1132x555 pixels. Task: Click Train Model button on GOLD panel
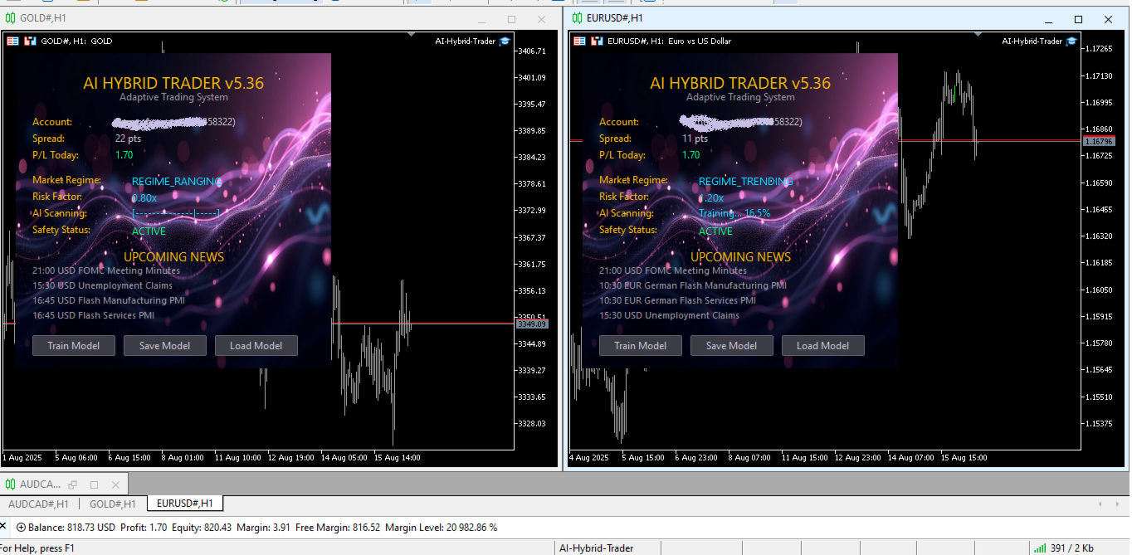tap(73, 345)
